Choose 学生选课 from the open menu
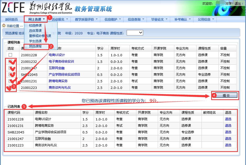The height and width of the screenshot is (165, 246). pos(35,41)
